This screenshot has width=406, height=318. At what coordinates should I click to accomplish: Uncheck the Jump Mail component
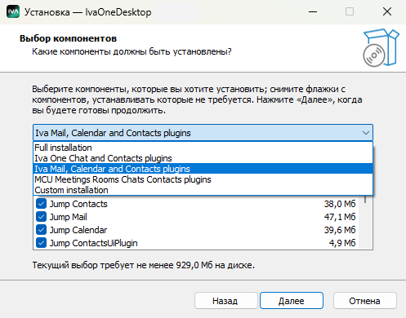point(41,217)
